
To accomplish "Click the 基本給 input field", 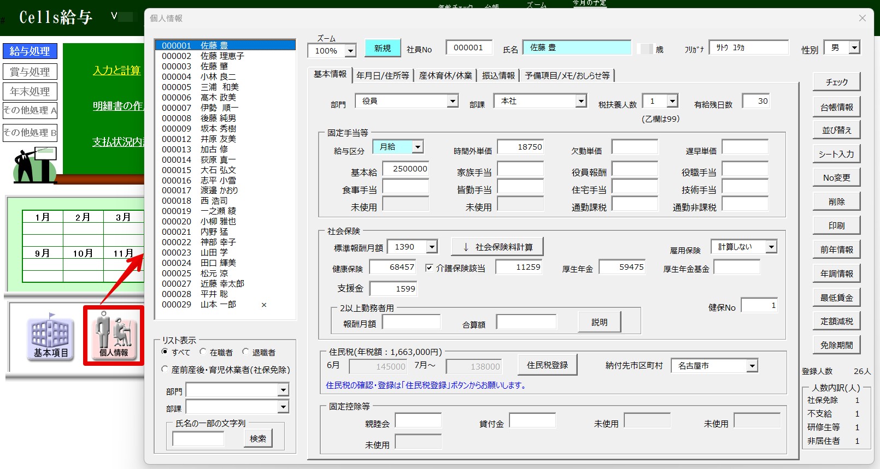I will click(x=406, y=169).
